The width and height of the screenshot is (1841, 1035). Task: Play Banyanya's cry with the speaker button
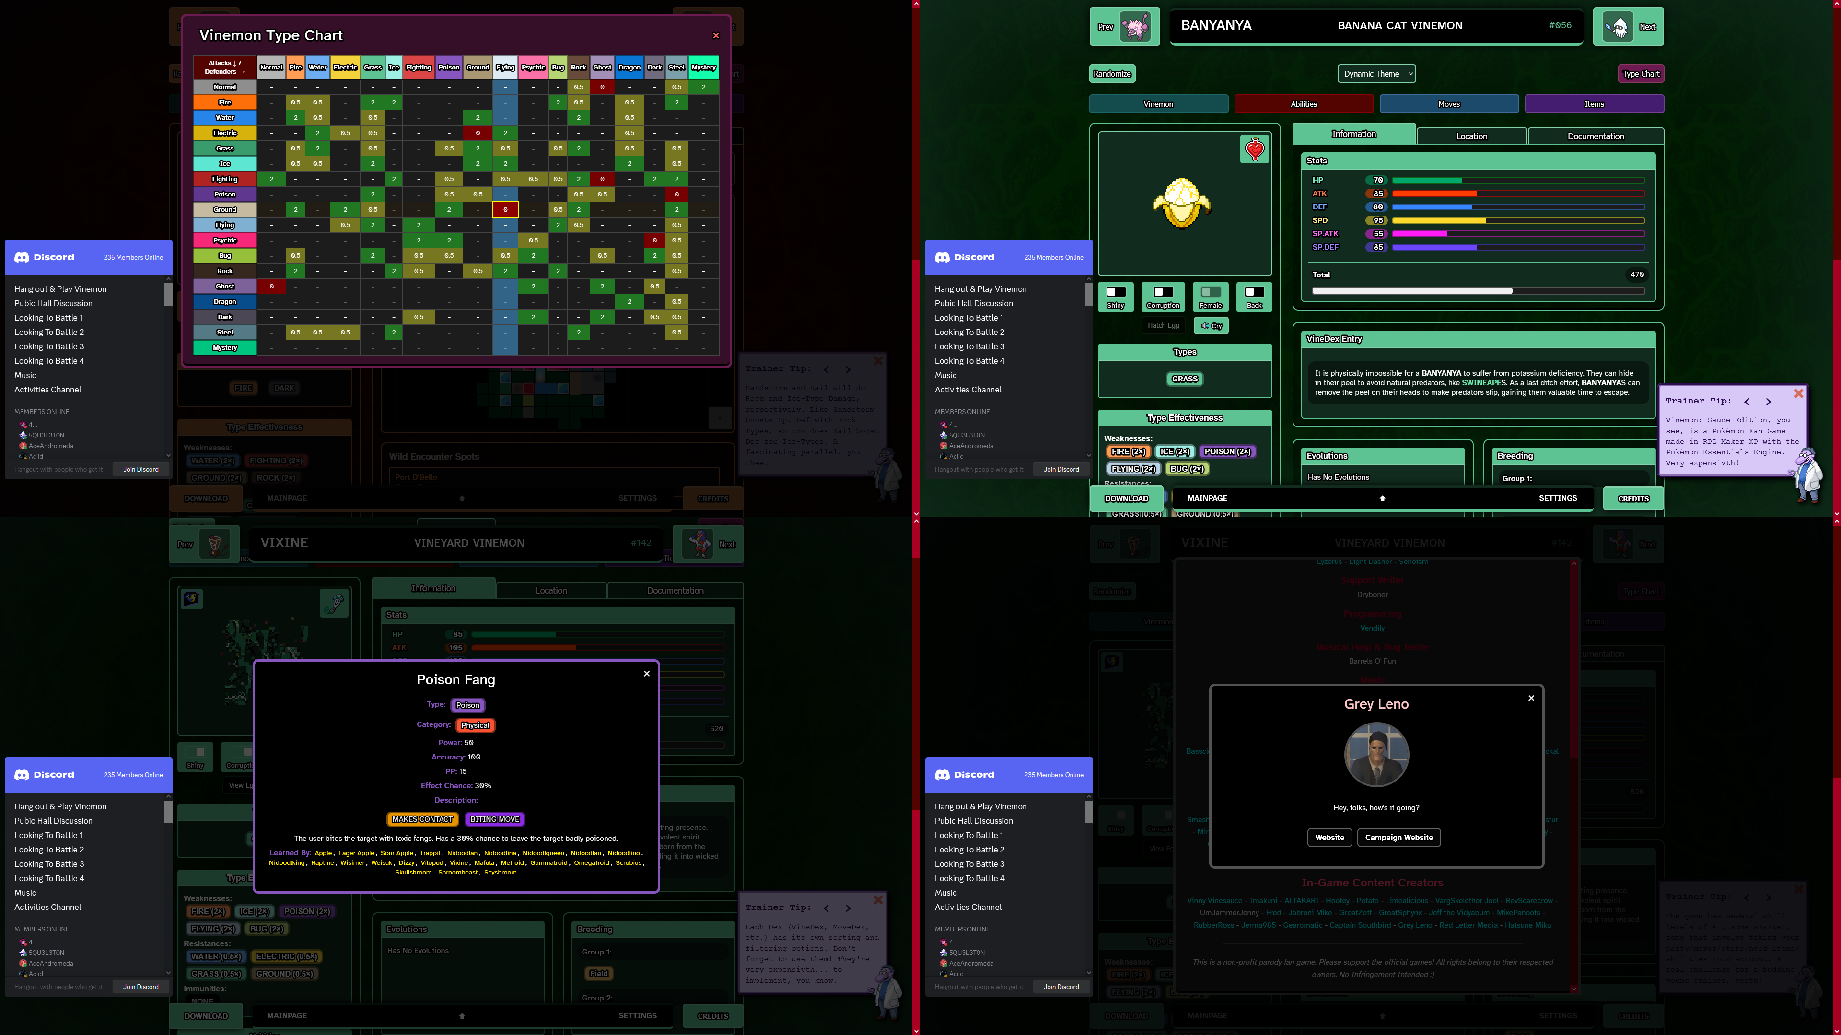coord(1211,326)
